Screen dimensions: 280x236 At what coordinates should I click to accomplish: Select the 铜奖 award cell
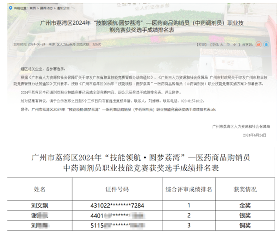[x=245, y=226]
